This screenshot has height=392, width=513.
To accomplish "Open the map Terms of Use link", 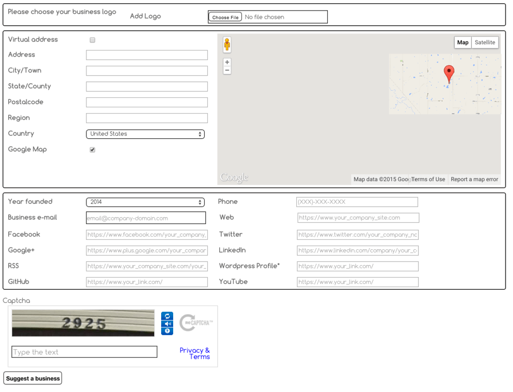I will coord(428,179).
